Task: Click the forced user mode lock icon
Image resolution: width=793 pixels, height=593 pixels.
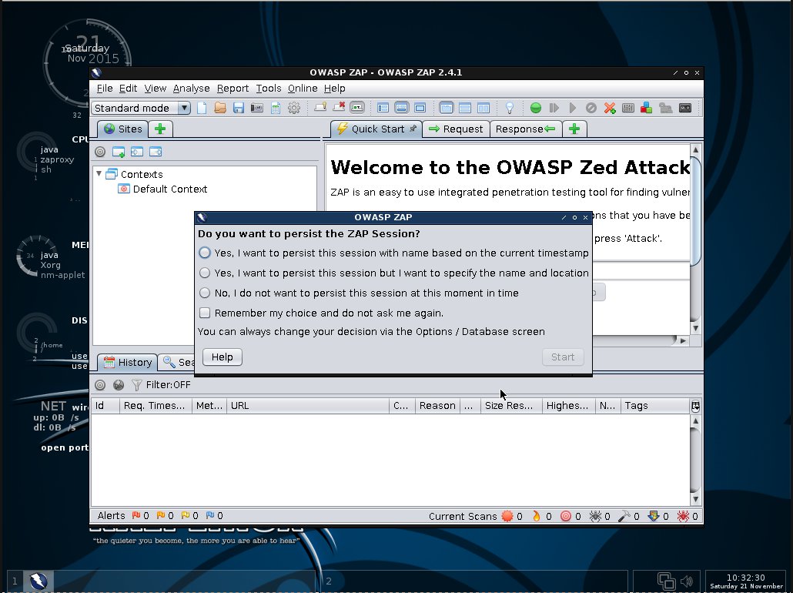Action: [665, 108]
